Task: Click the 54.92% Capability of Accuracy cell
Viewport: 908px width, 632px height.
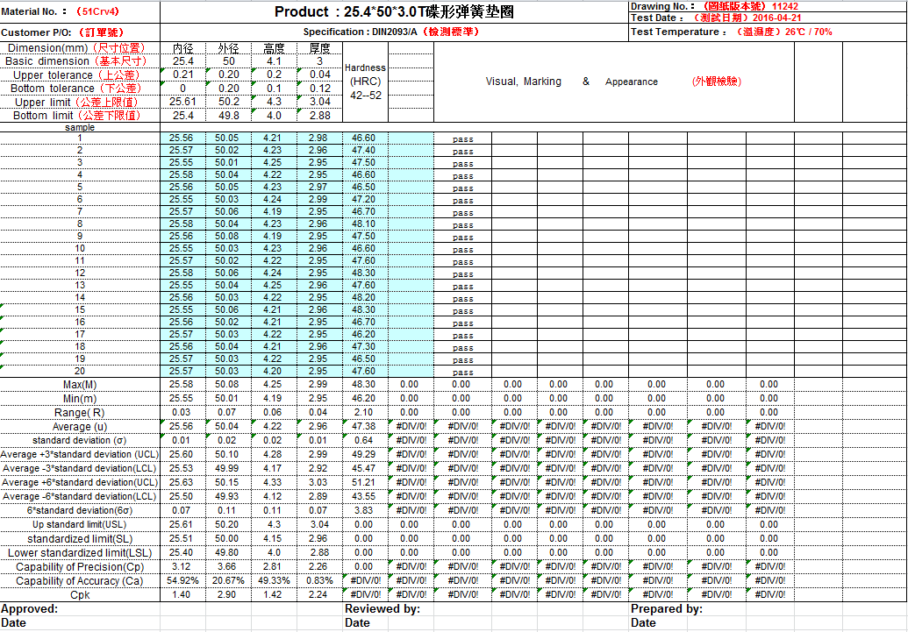Action: point(182,580)
